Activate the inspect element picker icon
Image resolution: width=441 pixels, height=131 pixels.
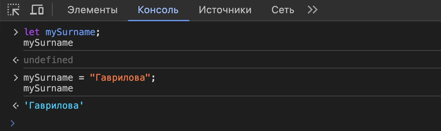tap(13, 10)
